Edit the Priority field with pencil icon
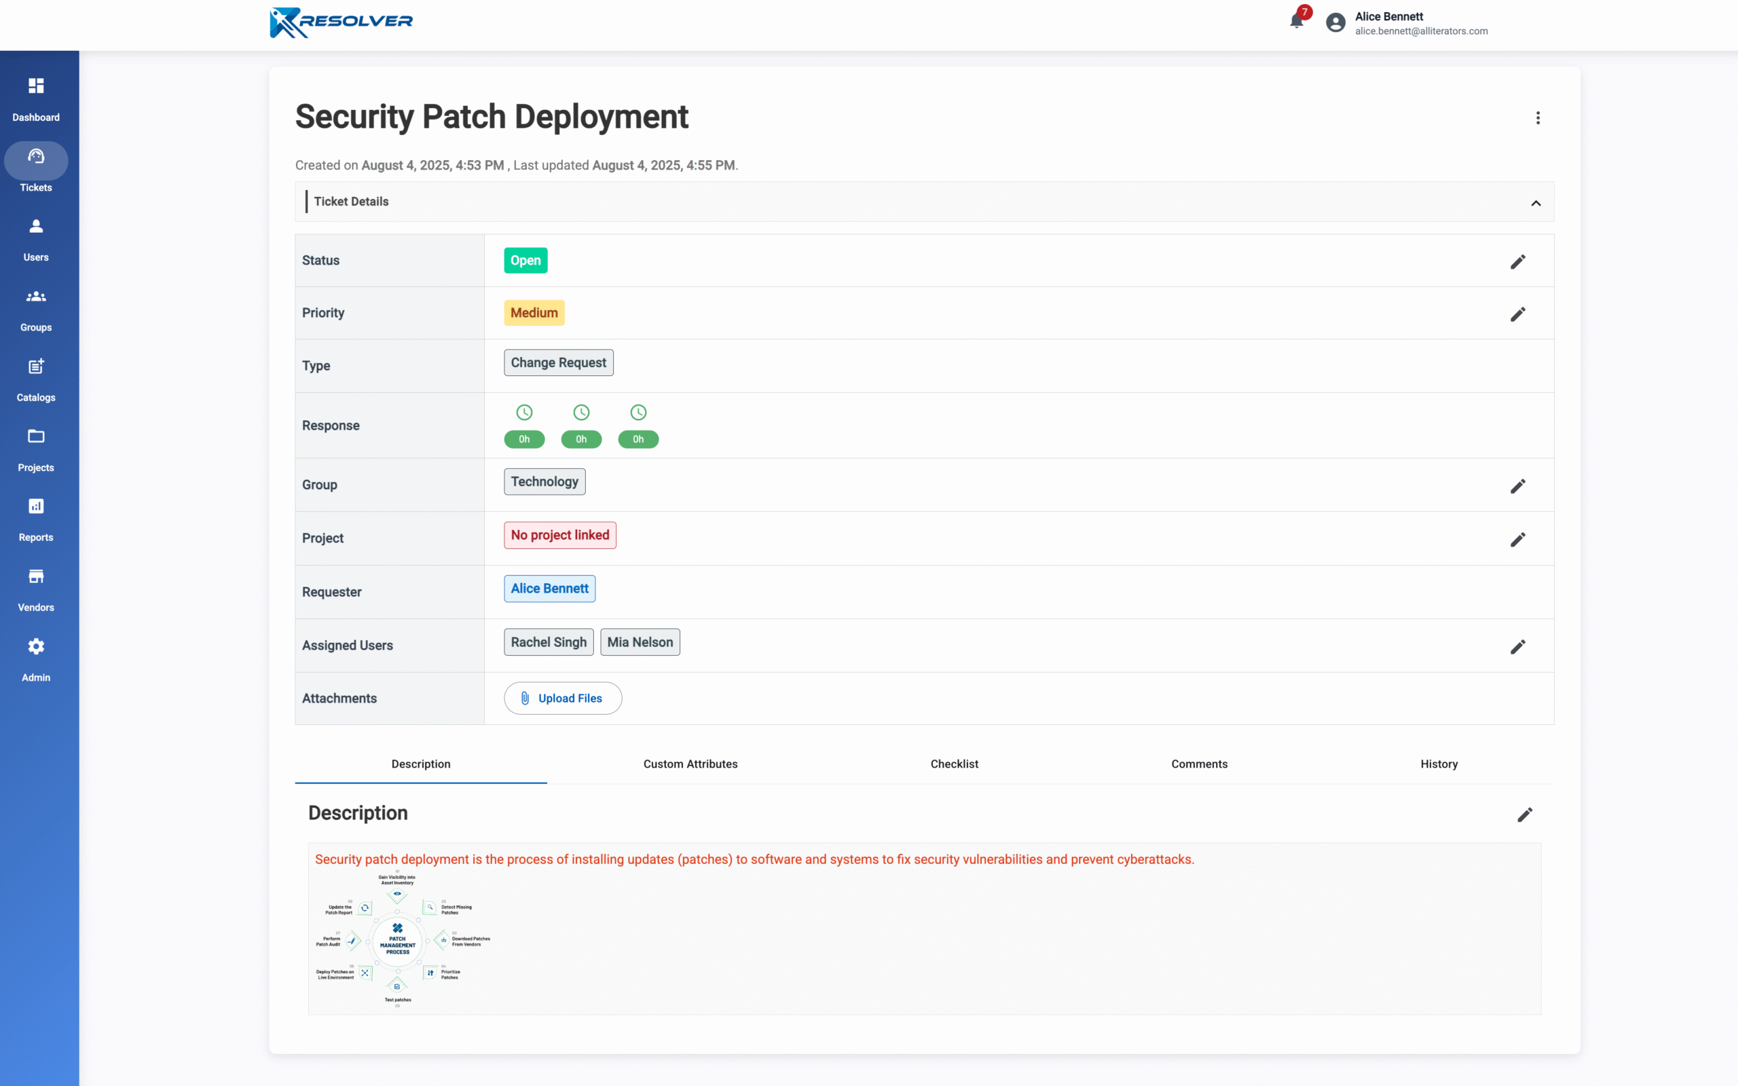Screen dimensions: 1738x1086 click(1517, 314)
